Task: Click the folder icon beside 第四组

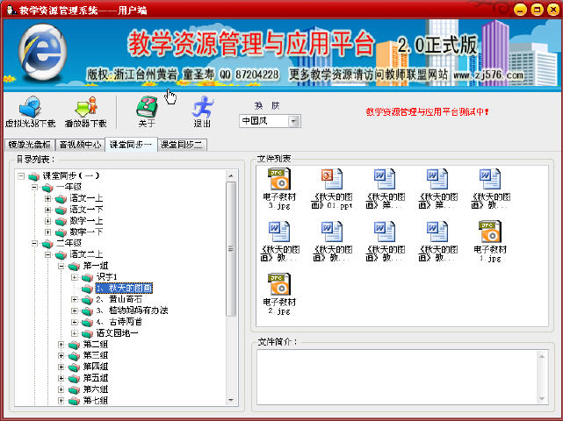Action: coord(74,367)
